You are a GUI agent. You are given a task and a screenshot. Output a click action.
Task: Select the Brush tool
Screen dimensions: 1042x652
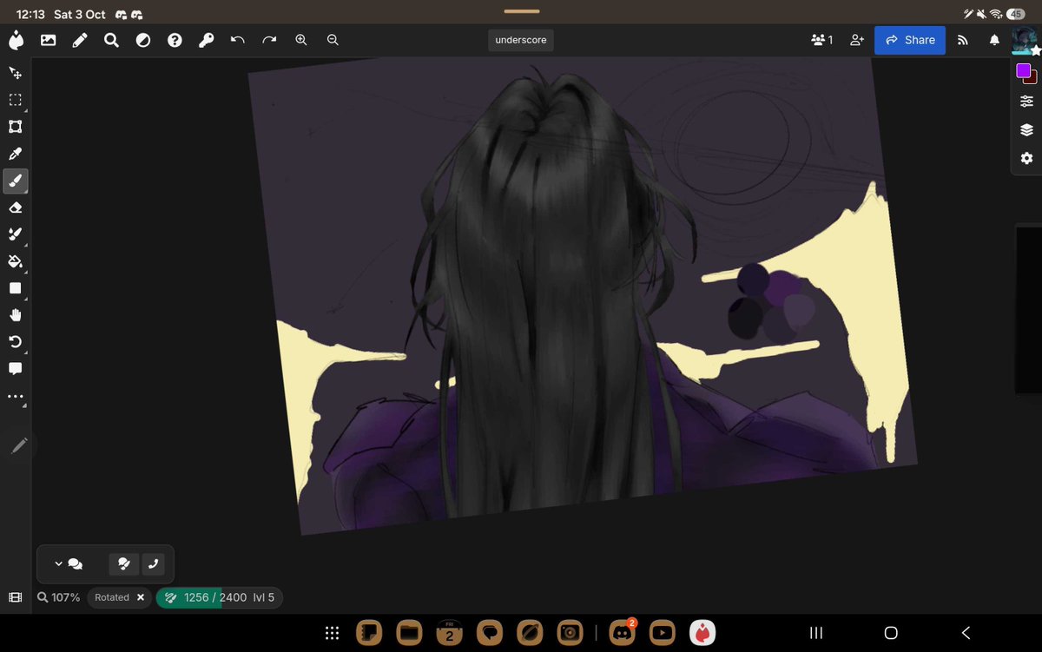16,181
